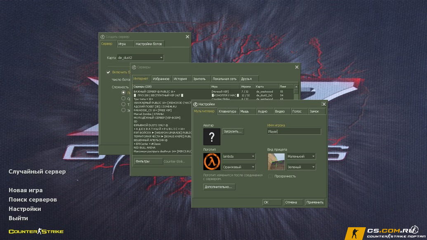The height and width of the screenshot is (240, 427).
Task: Uncheck the Включить checkbox in Создать сервер
Action: click(109, 72)
